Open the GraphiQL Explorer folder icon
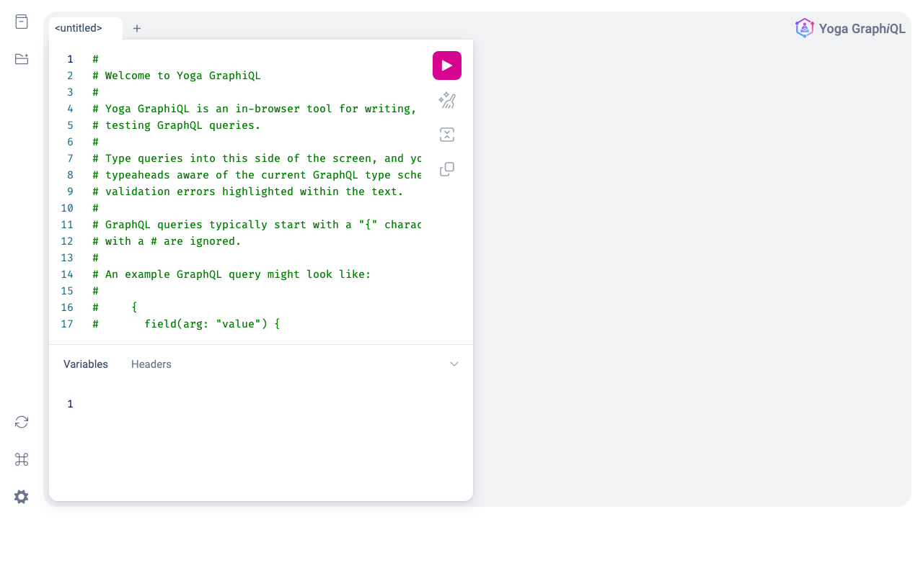The image size is (923, 581). click(22, 59)
